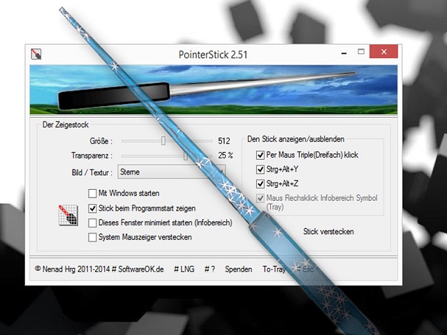Image resolution: width=447 pixels, height=335 pixels.
Task: Click the PointerStick 2.51 title text
Action: (x=213, y=54)
